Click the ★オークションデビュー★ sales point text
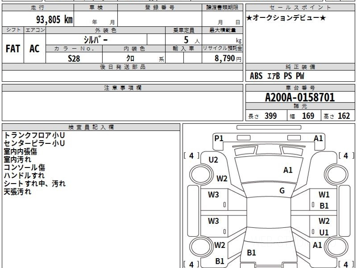 pos(286,18)
